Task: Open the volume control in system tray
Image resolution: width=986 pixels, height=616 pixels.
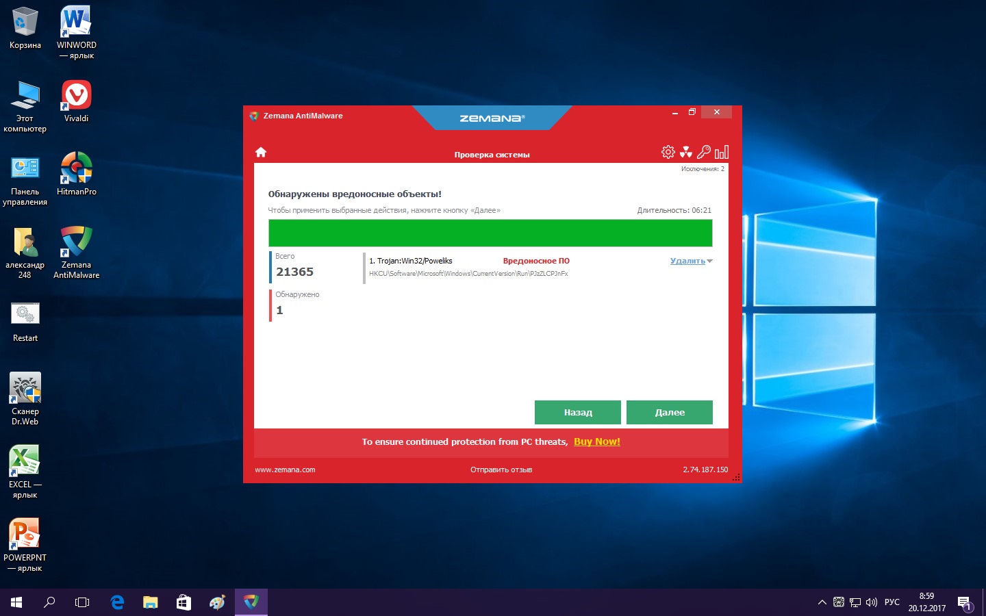Action: click(x=872, y=602)
